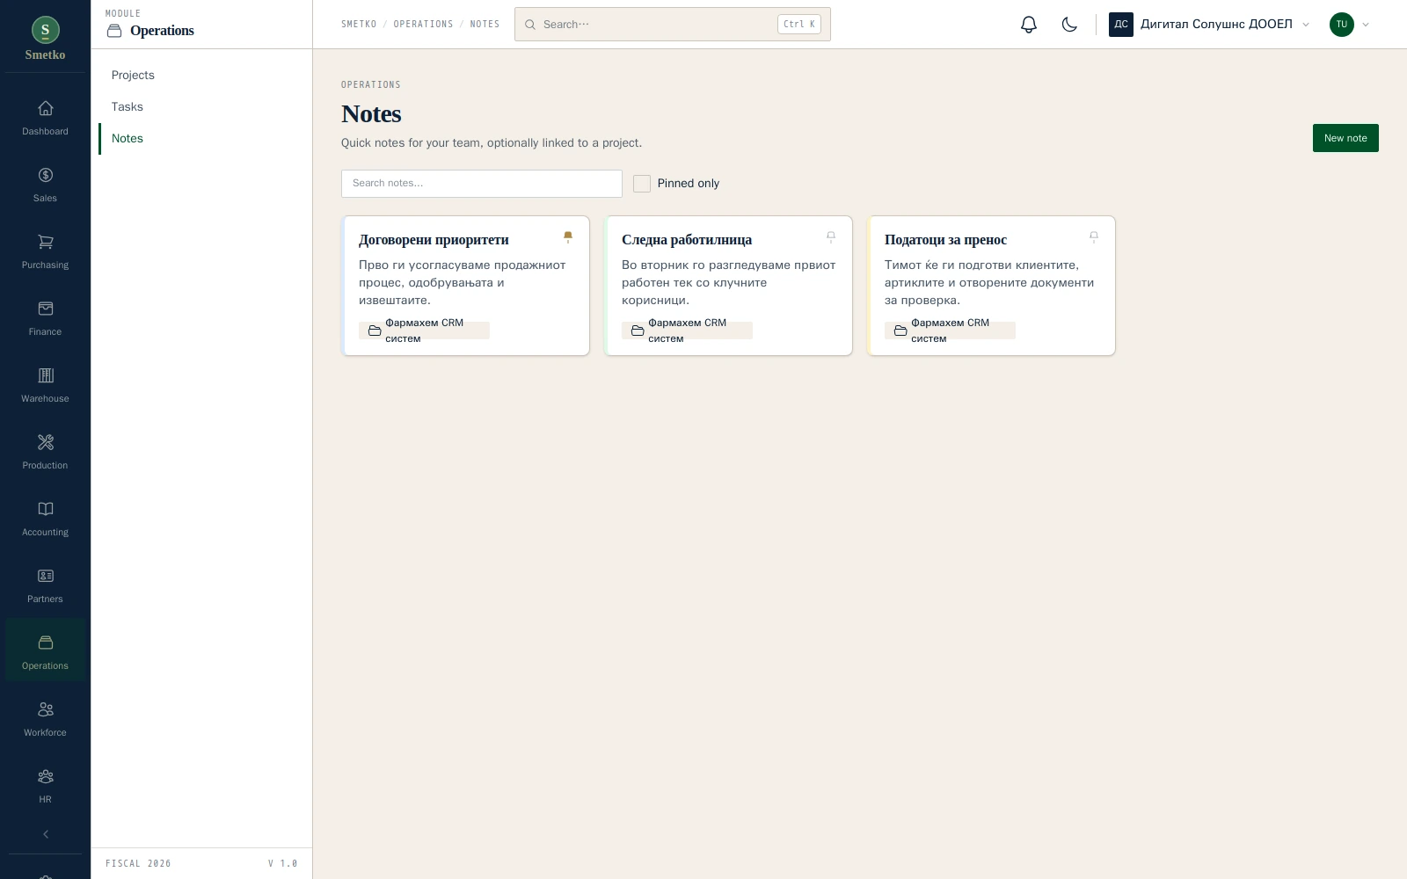Open the Sales module

pos(45,185)
